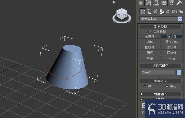Click the 四棱锥 pyramid button
Image resolution: width=185 pixels, height=118 pixels.
172,53
